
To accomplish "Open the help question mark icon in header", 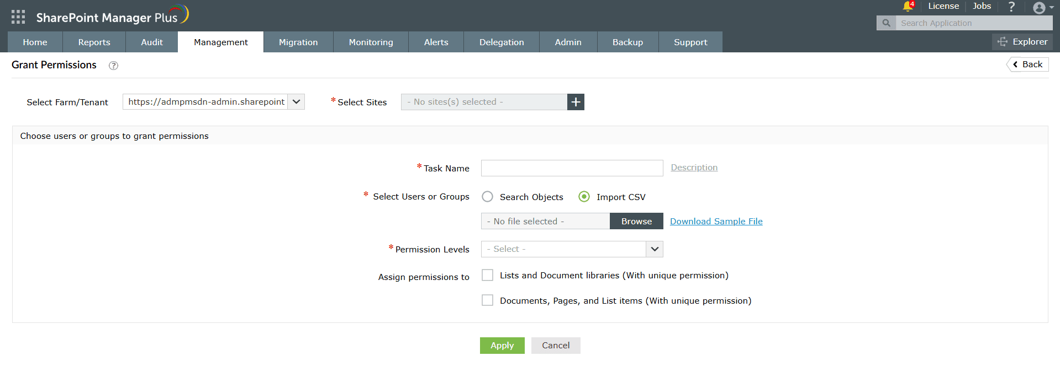I will 1011,7.
